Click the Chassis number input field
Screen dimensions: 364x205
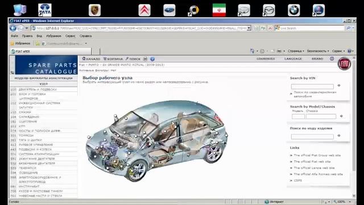321,116
